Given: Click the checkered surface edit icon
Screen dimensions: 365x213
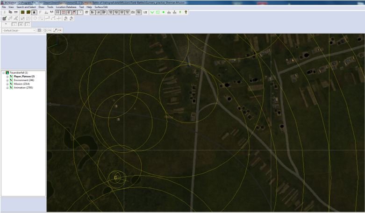Looking at the screenshot, I should (4, 18).
